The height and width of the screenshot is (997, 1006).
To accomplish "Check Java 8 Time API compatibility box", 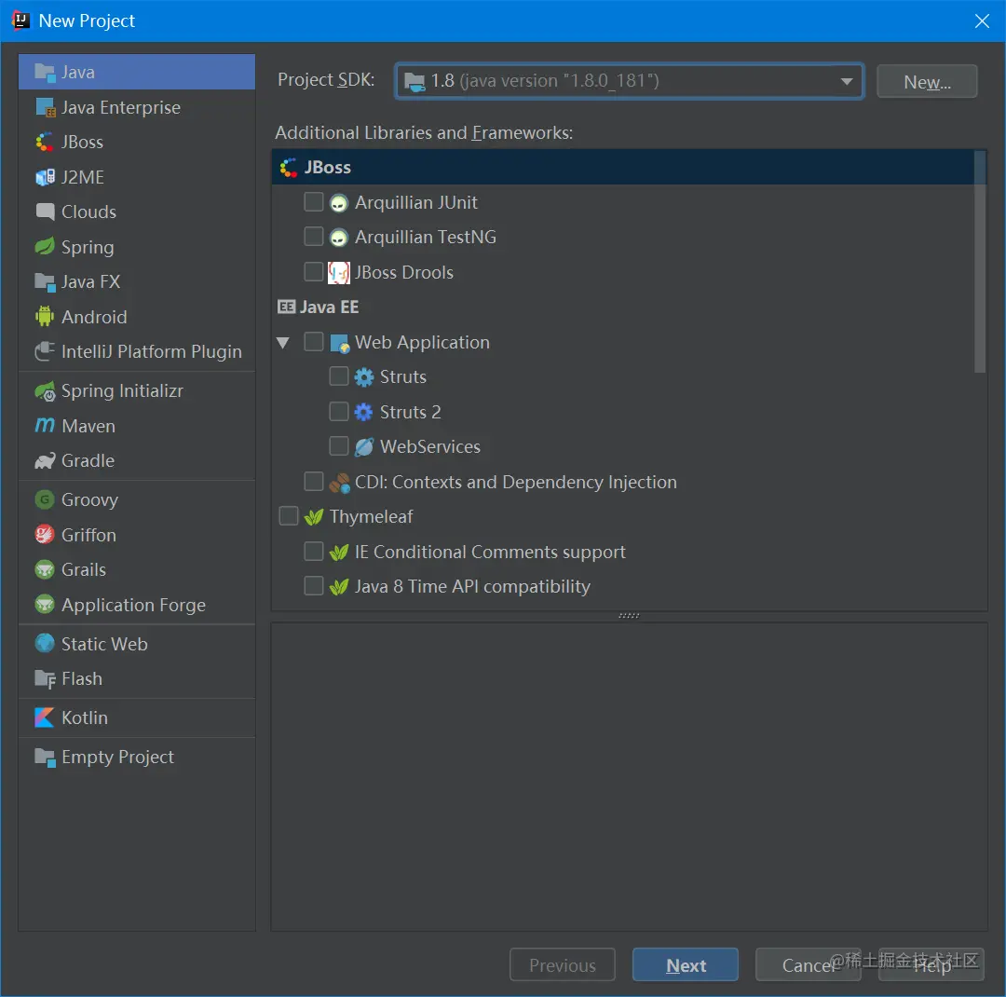I will [314, 585].
